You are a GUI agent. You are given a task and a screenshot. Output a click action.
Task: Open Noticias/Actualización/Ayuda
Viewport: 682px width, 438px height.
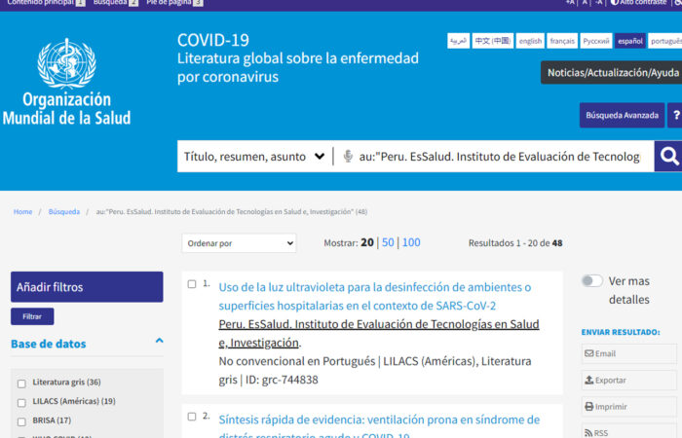click(612, 73)
